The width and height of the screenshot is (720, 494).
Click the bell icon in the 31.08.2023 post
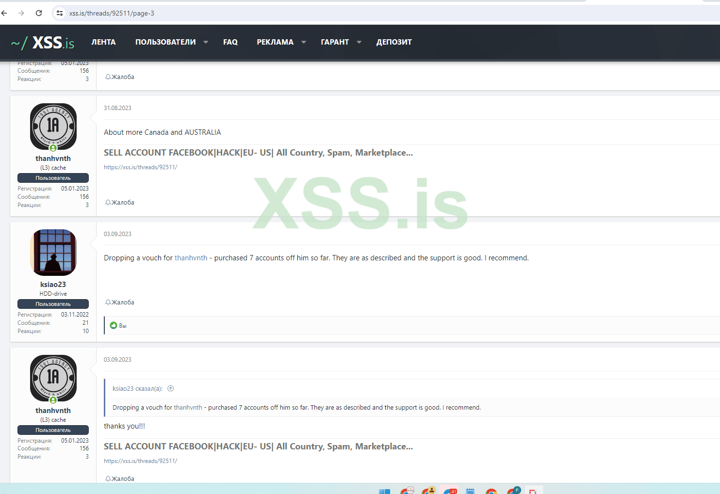pyautogui.click(x=108, y=203)
